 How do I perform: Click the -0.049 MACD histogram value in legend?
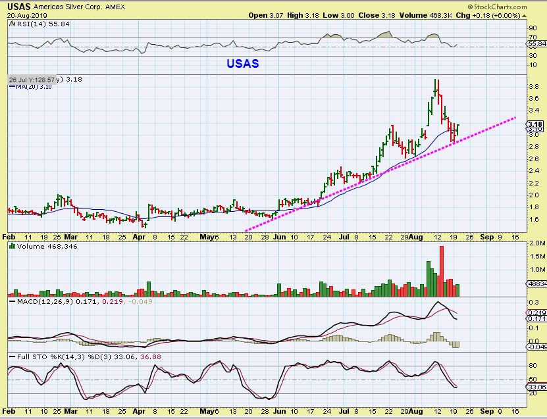140,301
